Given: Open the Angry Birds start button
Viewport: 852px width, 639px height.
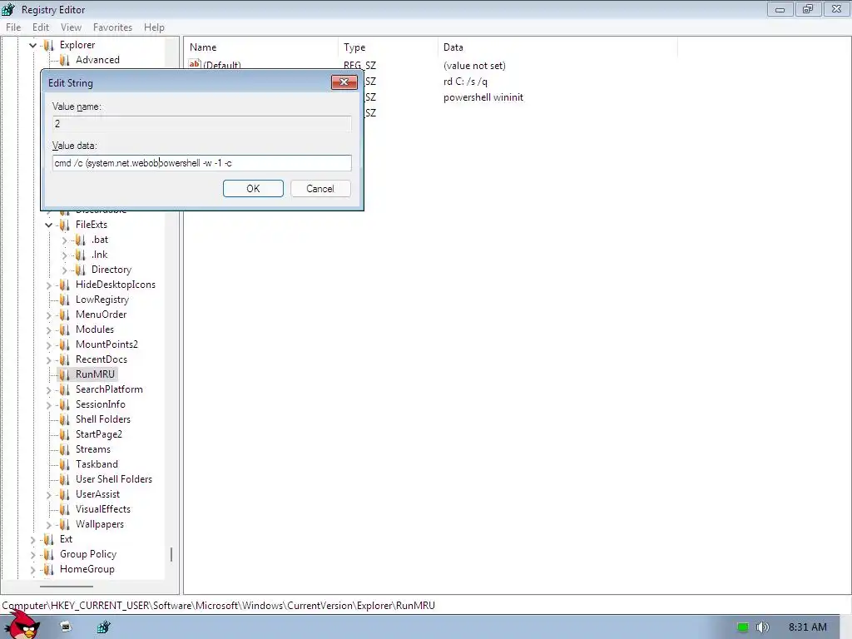Looking at the screenshot, I should pos(22,626).
